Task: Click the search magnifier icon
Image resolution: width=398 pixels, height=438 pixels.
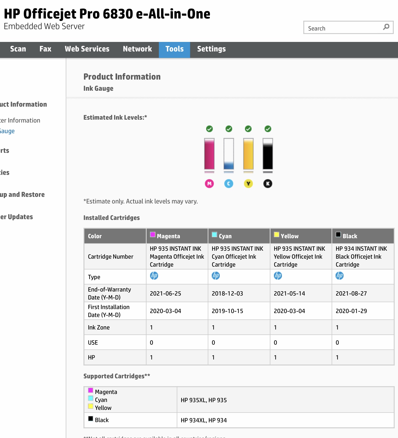Action: click(386, 27)
